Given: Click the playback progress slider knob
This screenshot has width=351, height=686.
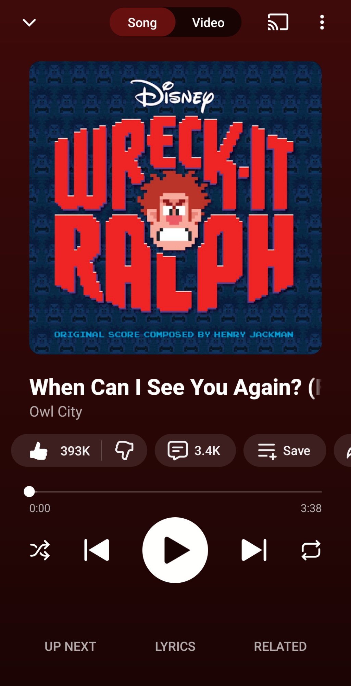Looking at the screenshot, I should pyautogui.click(x=29, y=492).
